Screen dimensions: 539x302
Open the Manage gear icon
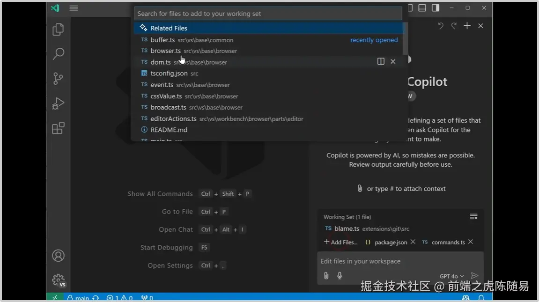(x=59, y=280)
